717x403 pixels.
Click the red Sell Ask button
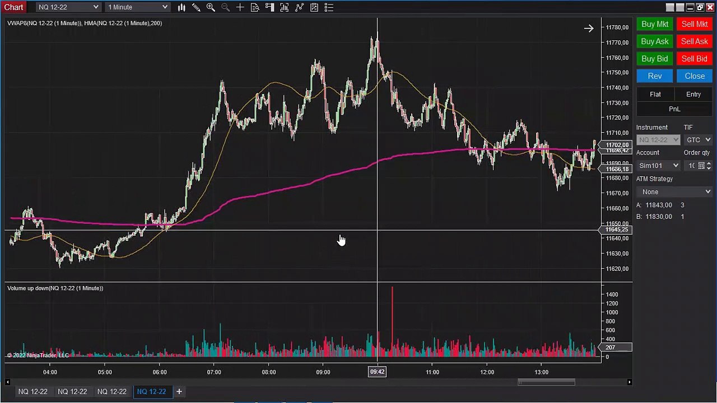(x=695, y=41)
